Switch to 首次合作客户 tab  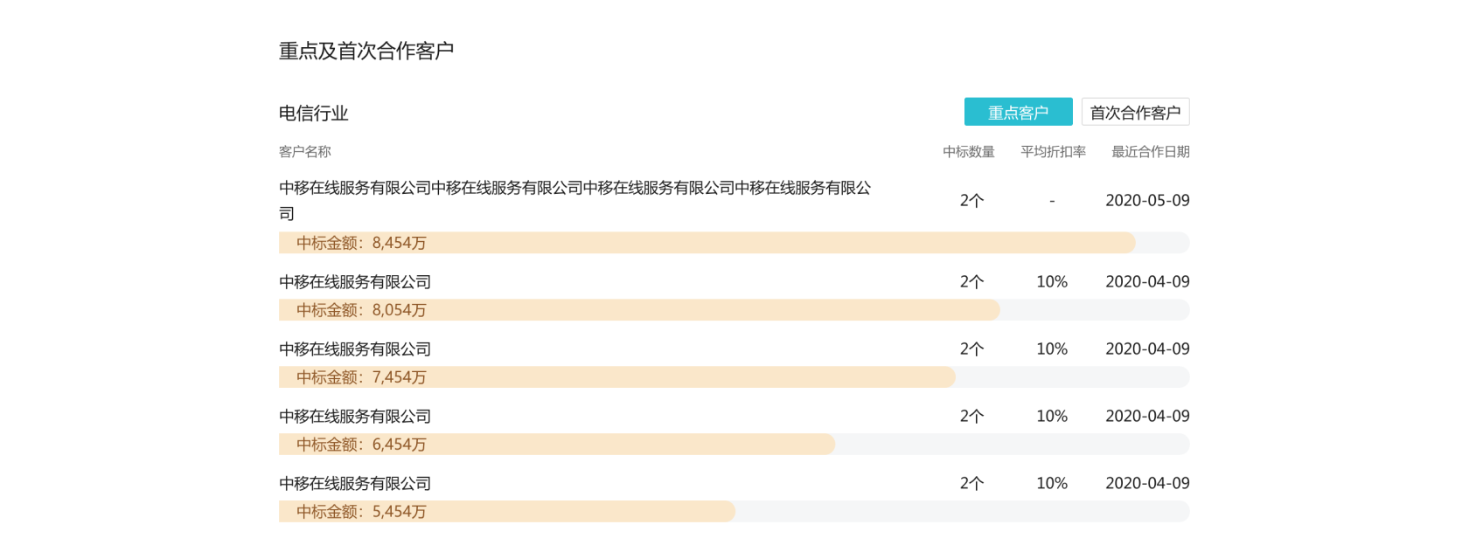1135,112
